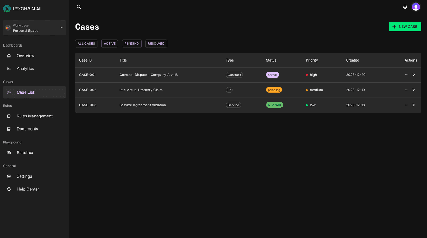Screen dimensions: 427x238
Task: Click the CASE-003 ID cell
Action: point(88,105)
